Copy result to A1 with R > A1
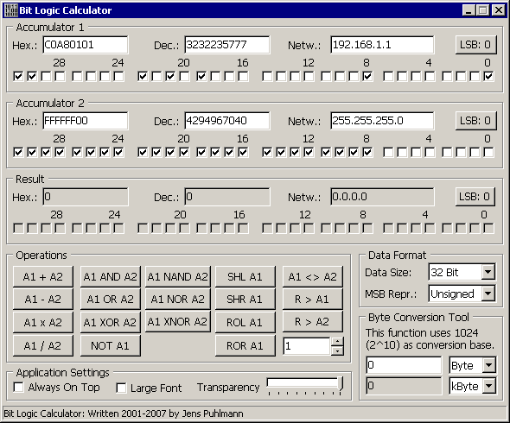The width and height of the screenshot is (510, 423). 312,299
